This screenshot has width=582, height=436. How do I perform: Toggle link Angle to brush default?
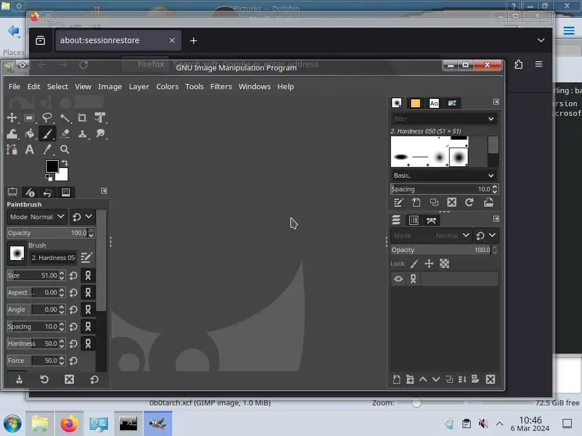88,309
